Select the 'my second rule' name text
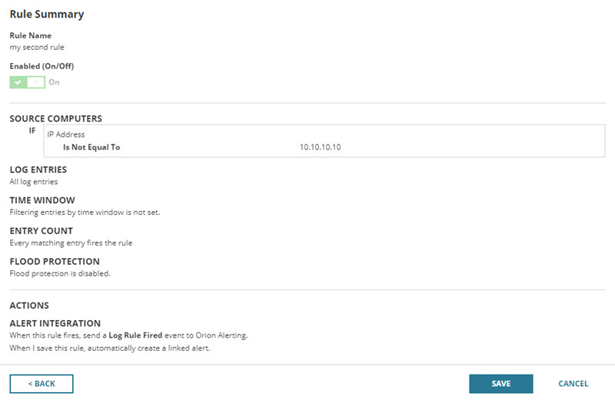 pyautogui.click(x=37, y=47)
